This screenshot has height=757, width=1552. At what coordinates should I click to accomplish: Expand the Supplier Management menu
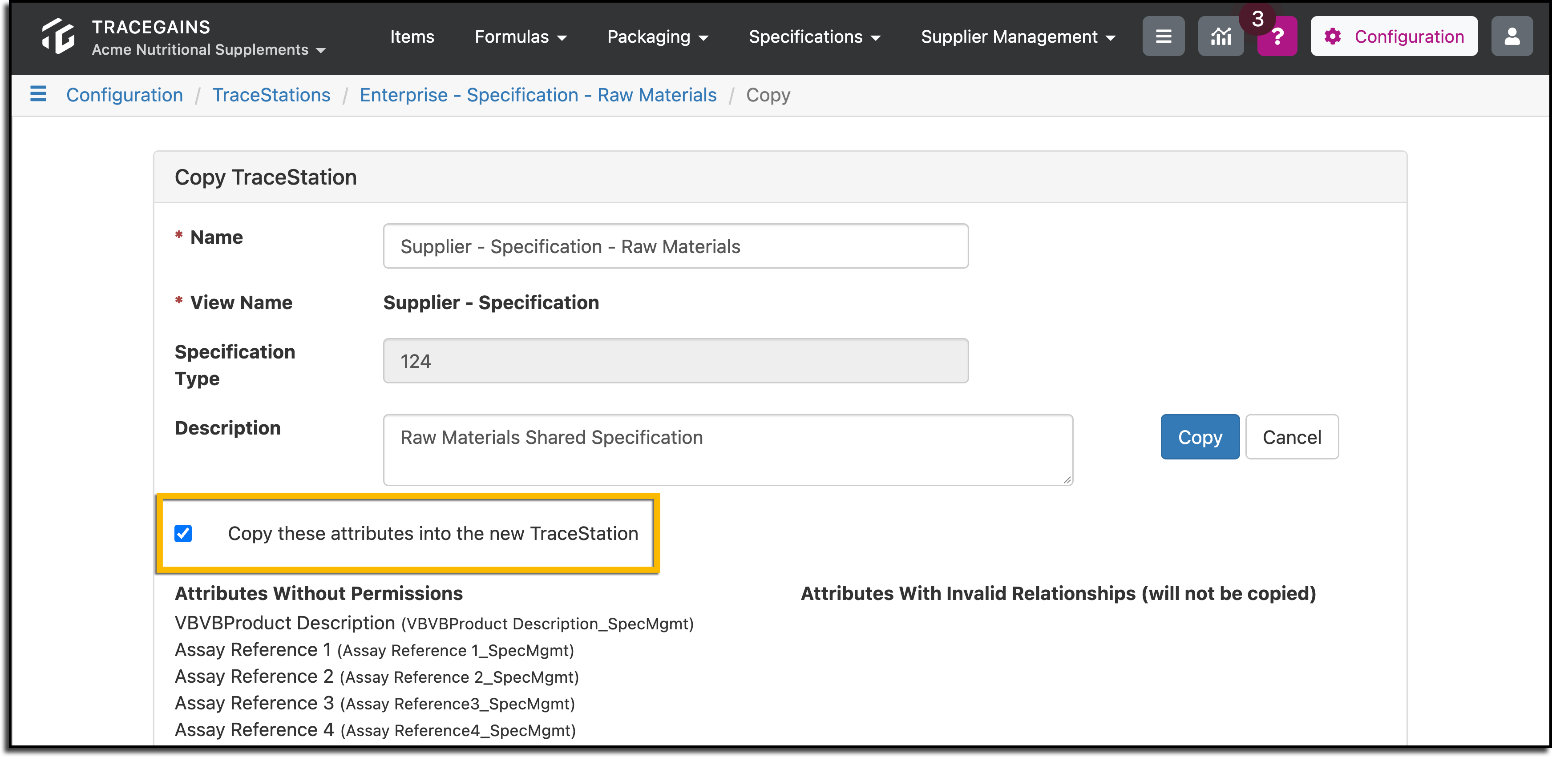[x=1018, y=37]
